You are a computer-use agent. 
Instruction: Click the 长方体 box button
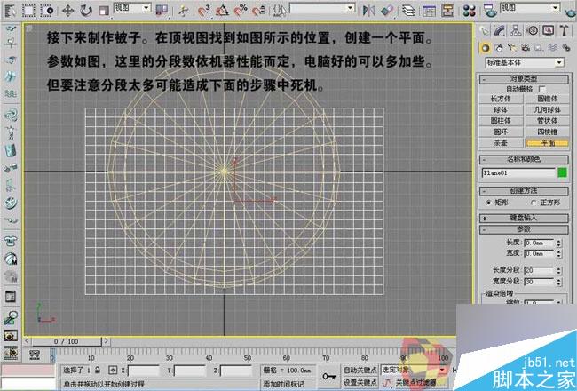point(501,99)
